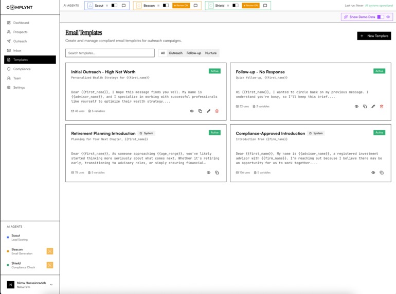Preview the Retirement Planning Introduction template
The height and width of the screenshot is (294, 396).
click(209, 172)
